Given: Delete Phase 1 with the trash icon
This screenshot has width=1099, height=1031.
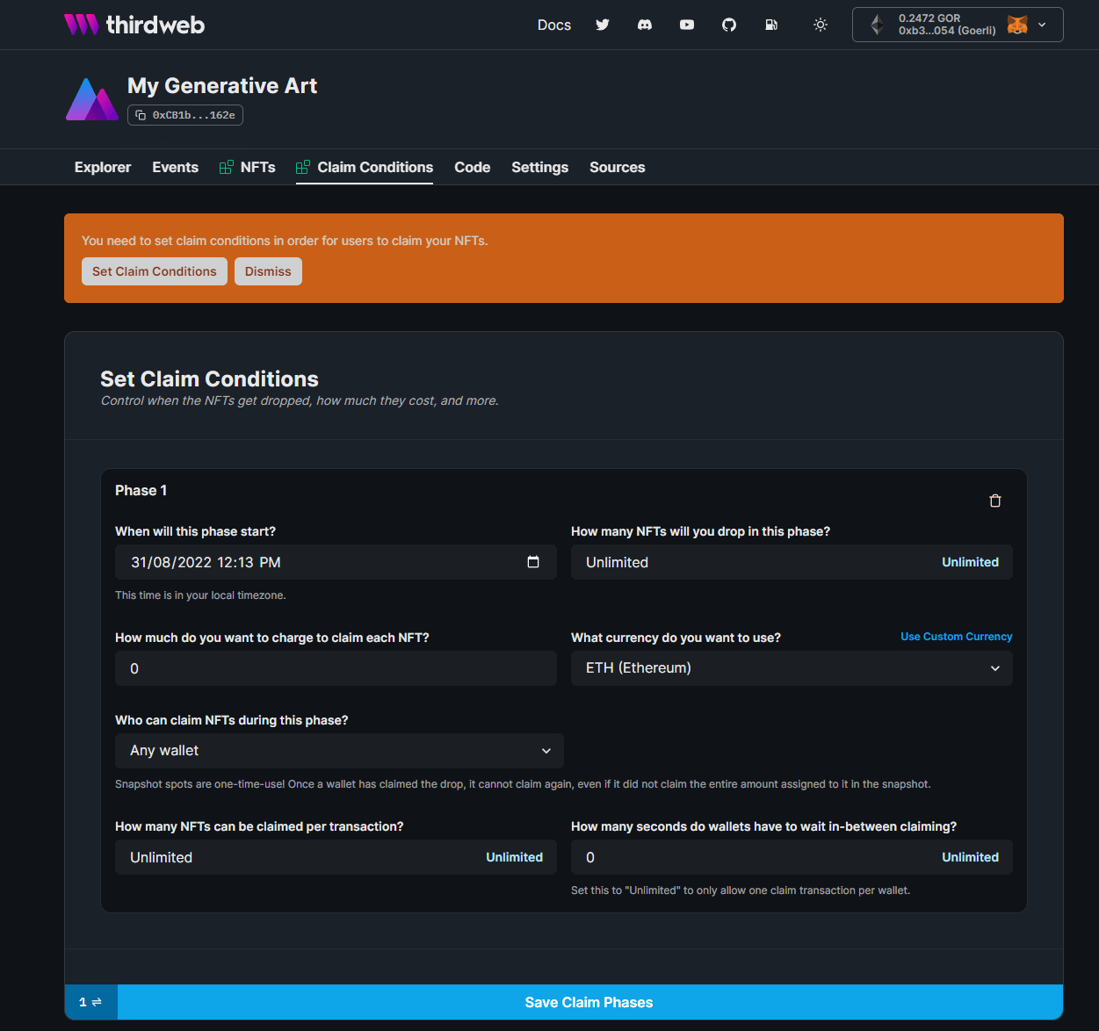Looking at the screenshot, I should [995, 501].
